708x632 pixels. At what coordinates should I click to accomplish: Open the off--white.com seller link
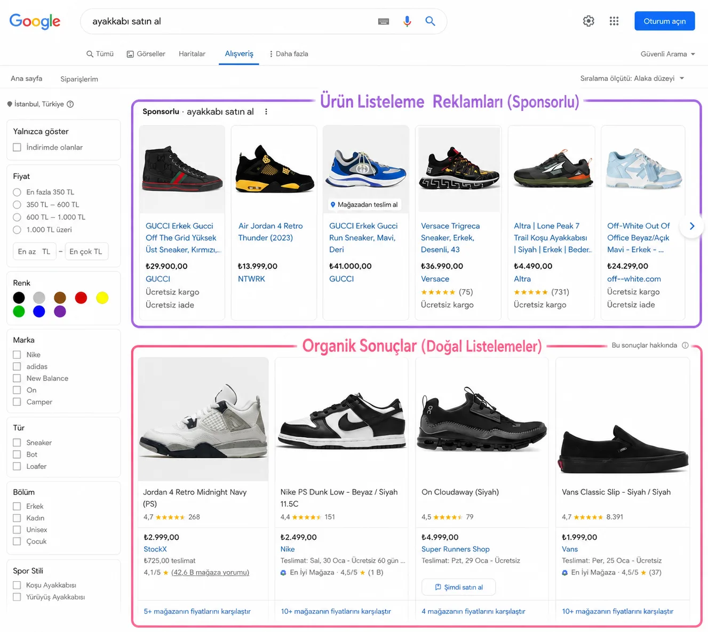click(x=634, y=279)
